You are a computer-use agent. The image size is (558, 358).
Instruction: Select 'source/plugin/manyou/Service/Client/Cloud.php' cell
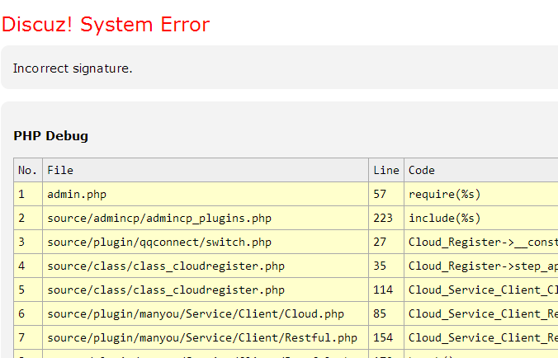tap(206, 313)
